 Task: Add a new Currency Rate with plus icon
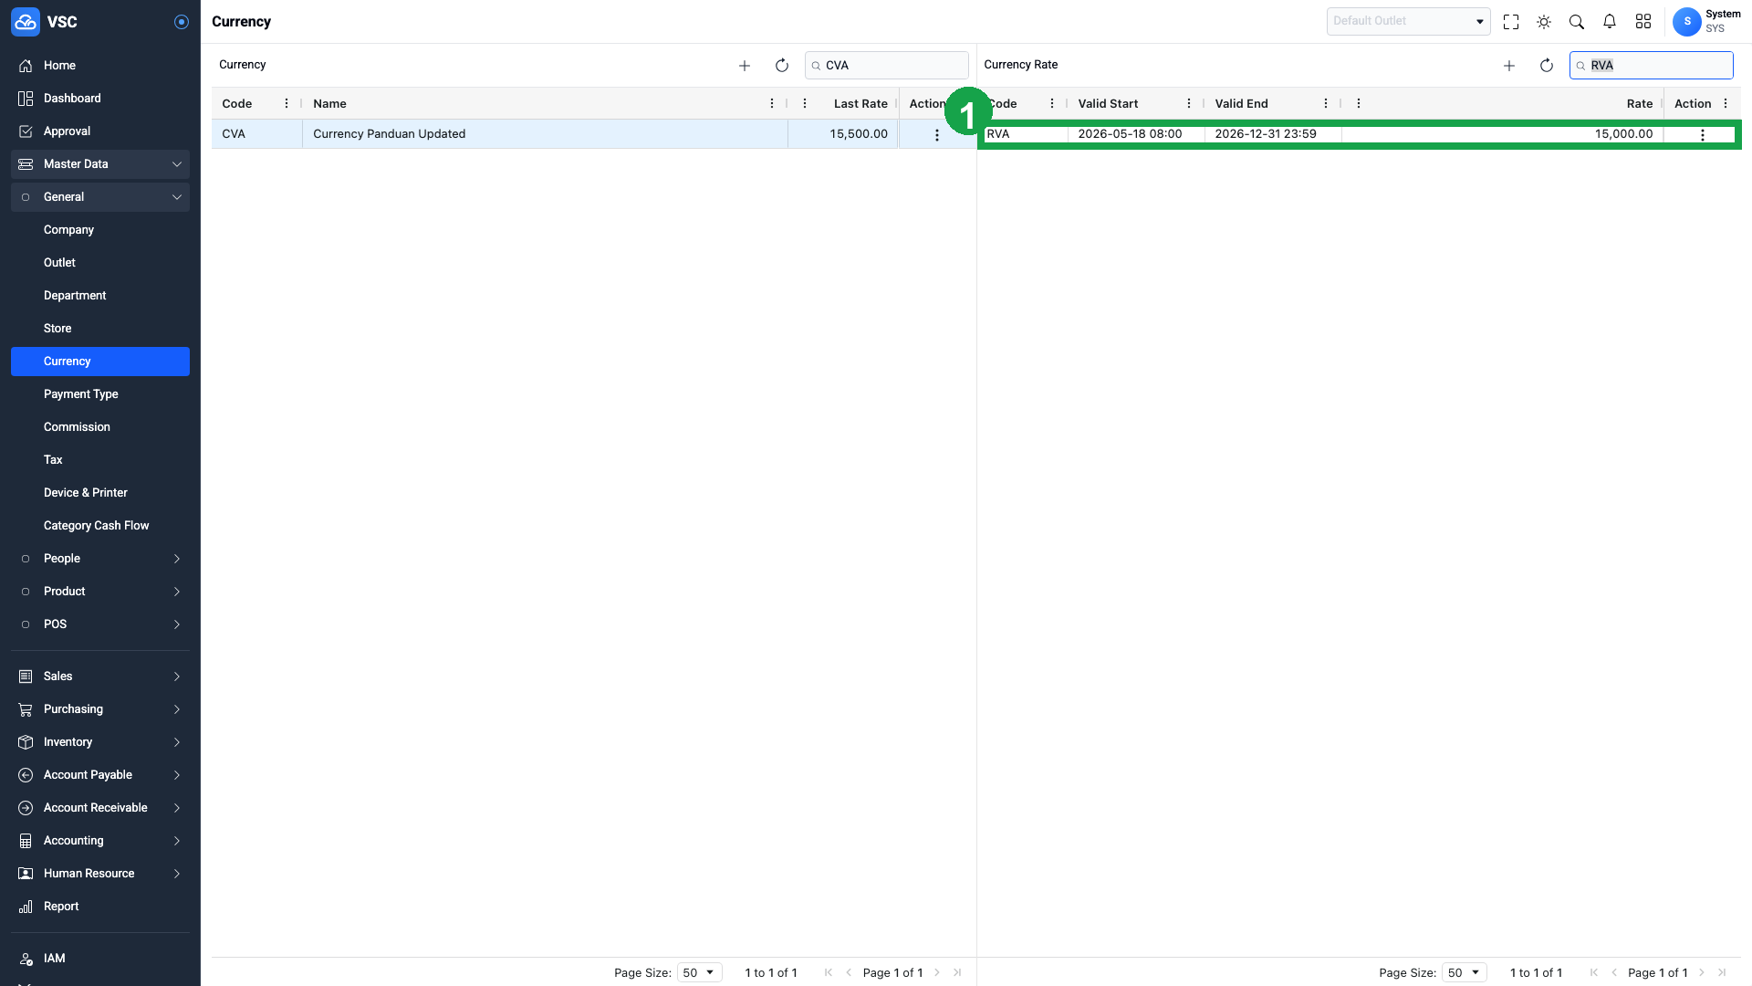click(x=1509, y=66)
